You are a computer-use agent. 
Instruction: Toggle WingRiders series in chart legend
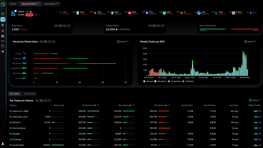point(188,81)
